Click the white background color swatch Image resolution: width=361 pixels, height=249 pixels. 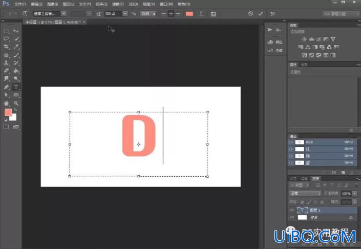pyautogui.click(x=14, y=118)
